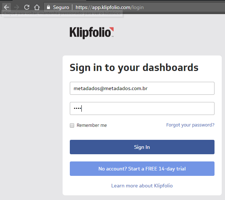The width and height of the screenshot is (225, 200).
Task: Focus the email address field
Action: 142,88
